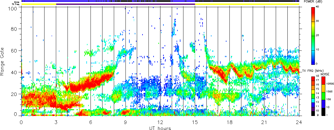The height and width of the screenshot is (130, 334).
Task: Select the 24 tick on UT hours axis
Action: (299, 122)
